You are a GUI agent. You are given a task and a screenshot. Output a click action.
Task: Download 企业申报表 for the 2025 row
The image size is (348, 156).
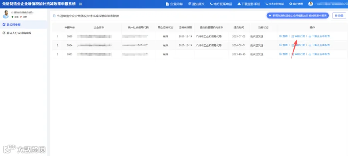point(319,36)
